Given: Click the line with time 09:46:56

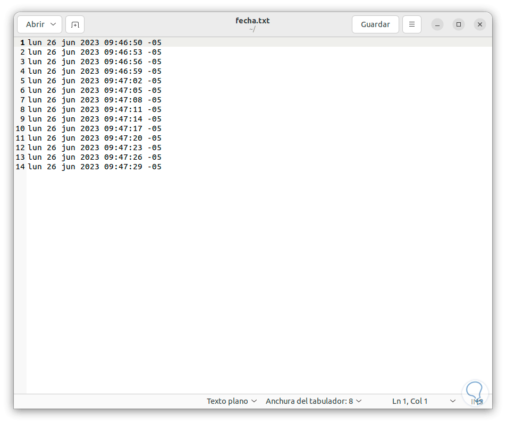Looking at the screenshot, I should (95, 62).
